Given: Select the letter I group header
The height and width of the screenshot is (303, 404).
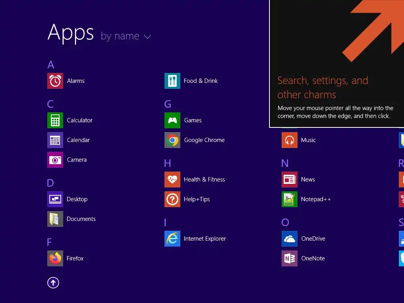Looking at the screenshot, I should coord(165,223).
